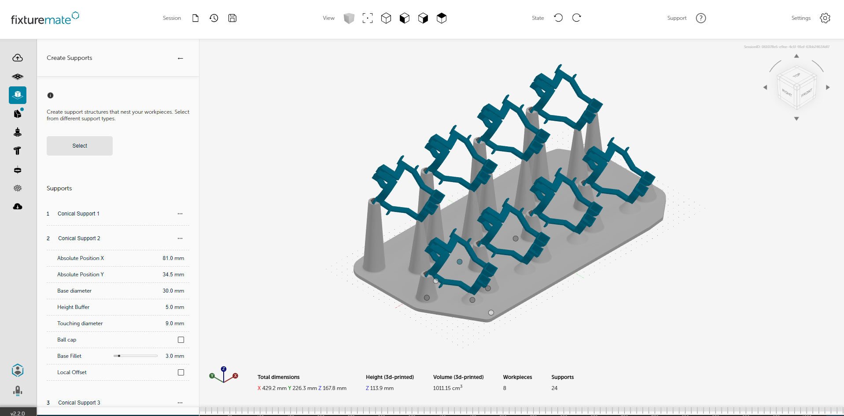Start a new session document
This screenshot has height=416, width=844.
(195, 18)
